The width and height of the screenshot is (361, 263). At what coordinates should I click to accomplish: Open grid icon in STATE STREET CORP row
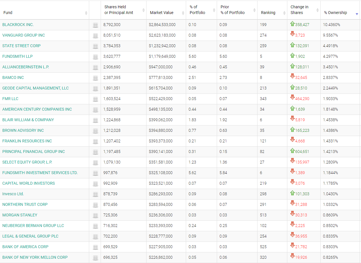(95, 46)
